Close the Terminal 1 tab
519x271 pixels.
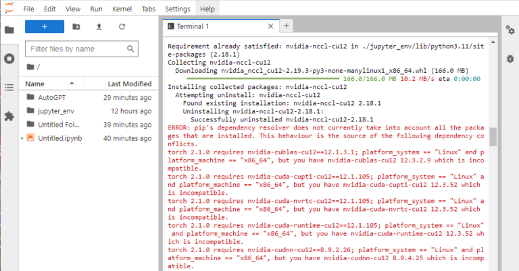pyautogui.click(x=270, y=26)
